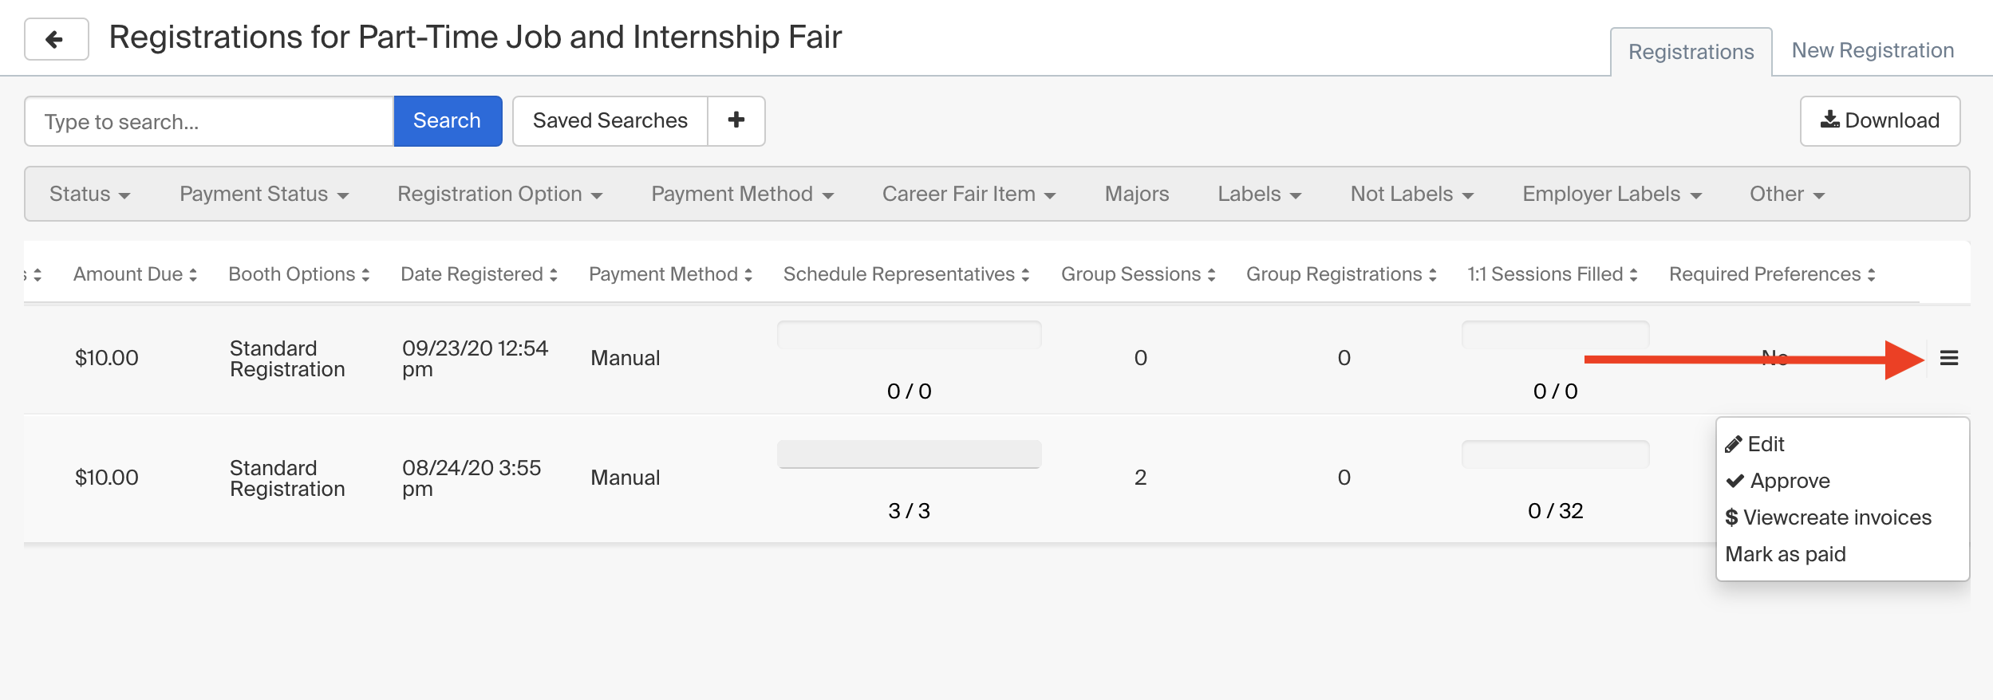Viewport: 1993px width, 700px height.
Task: Click the blue Search button
Action: (447, 120)
